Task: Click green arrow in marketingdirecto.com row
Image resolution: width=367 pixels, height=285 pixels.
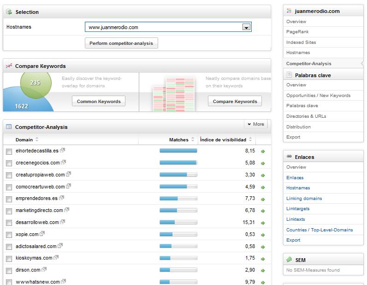Action: pos(263,211)
